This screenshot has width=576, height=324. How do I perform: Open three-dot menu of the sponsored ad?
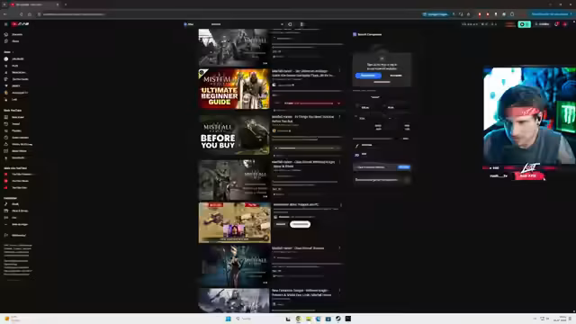click(340, 205)
